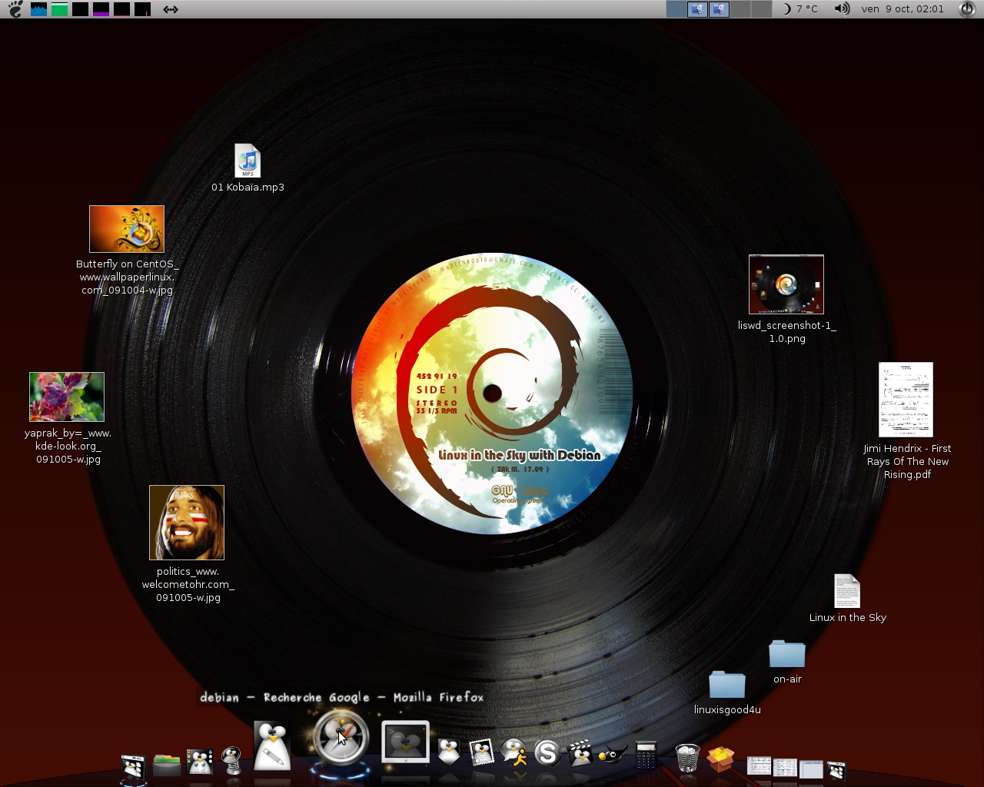This screenshot has height=787, width=984.
Task: Launch the Tux with pencil text editor
Action: click(x=272, y=745)
